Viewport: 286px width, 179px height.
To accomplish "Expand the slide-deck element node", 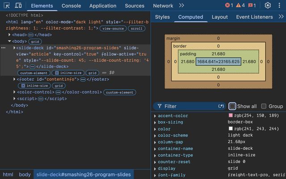I will coord(14,48).
